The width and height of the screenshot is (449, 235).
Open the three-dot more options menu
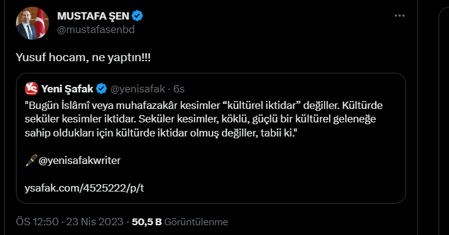point(399,15)
